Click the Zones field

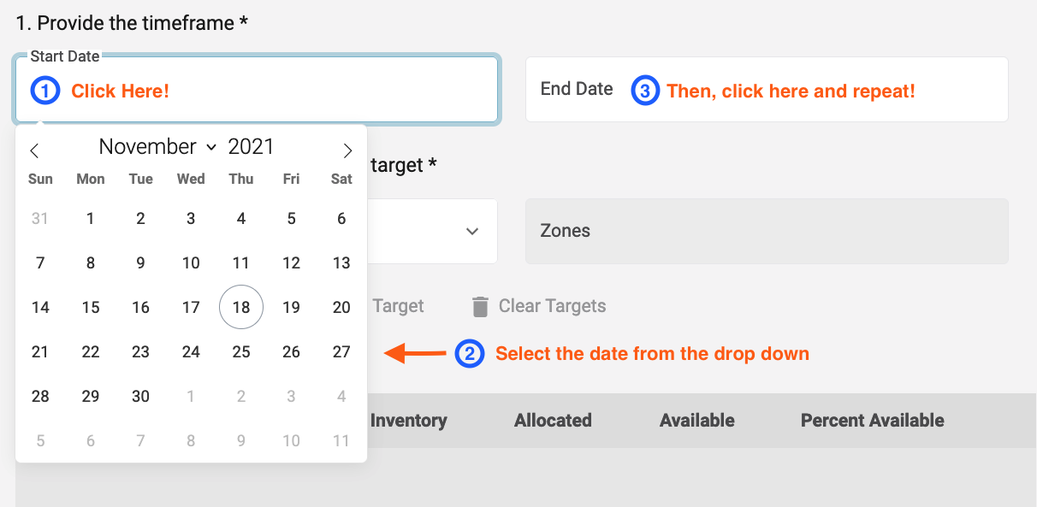click(767, 232)
